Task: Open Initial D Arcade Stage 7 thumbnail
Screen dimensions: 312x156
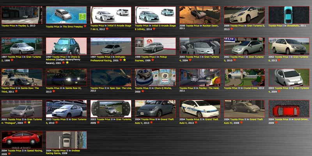Action: [x=111, y=15]
